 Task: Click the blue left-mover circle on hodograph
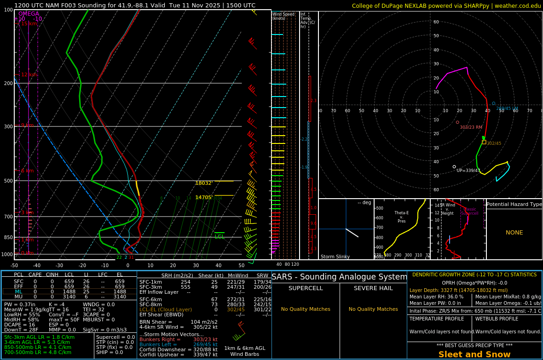(493, 103)
